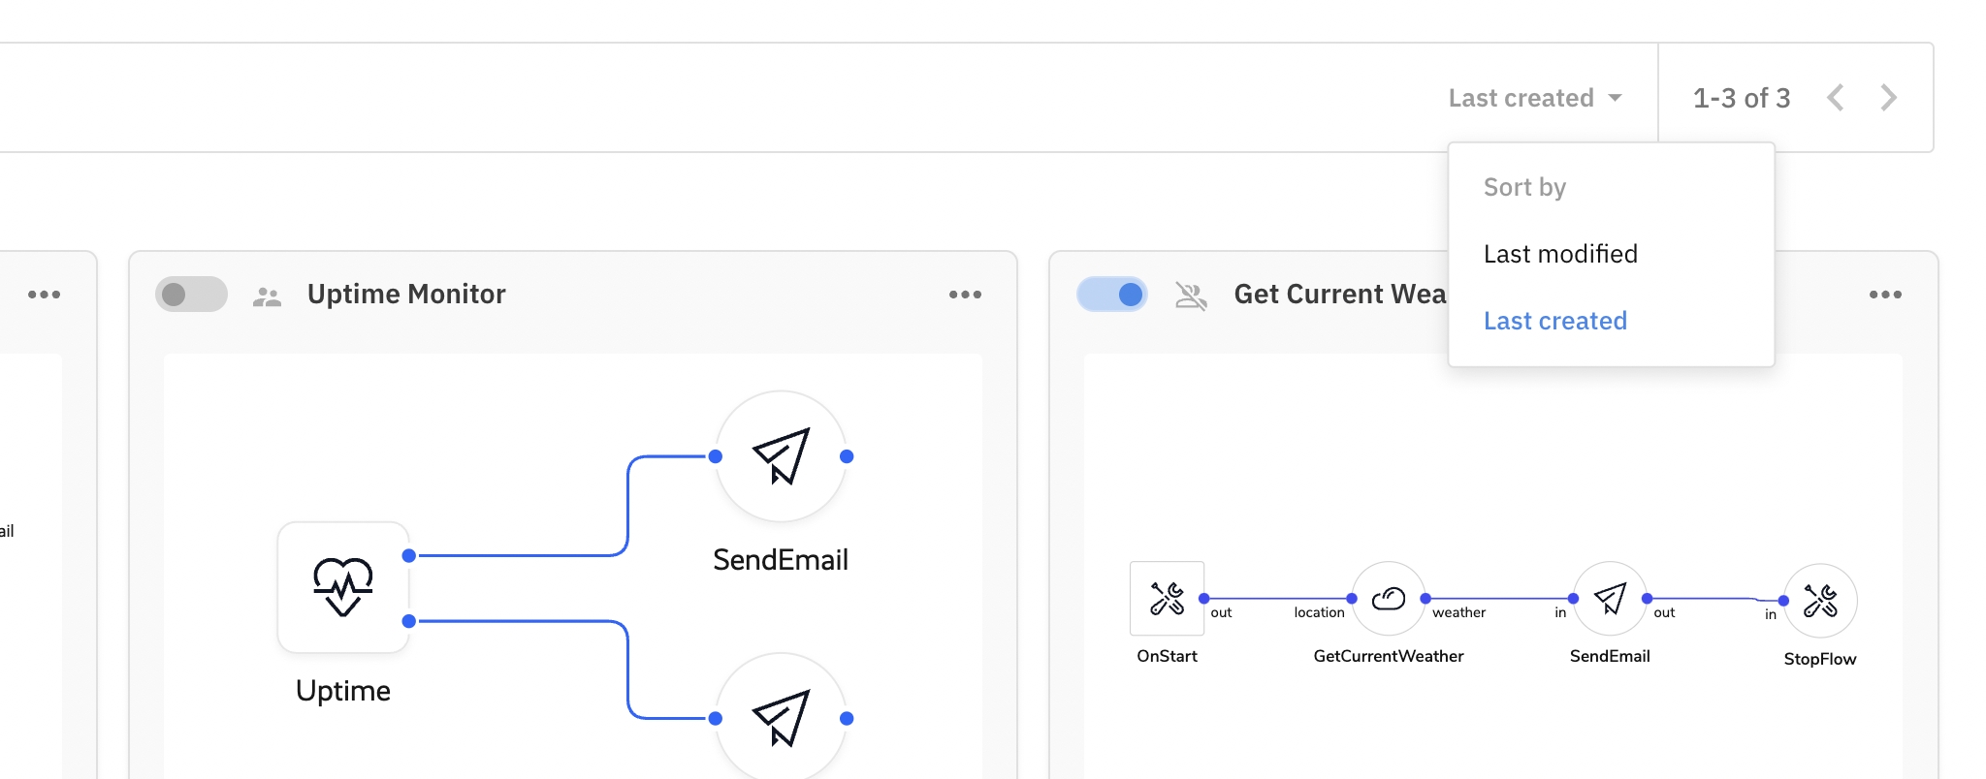Viewport: 1986px width, 779px height.
Task: Click the small SendEmail node in weather flow
Action: [1610, 599]
